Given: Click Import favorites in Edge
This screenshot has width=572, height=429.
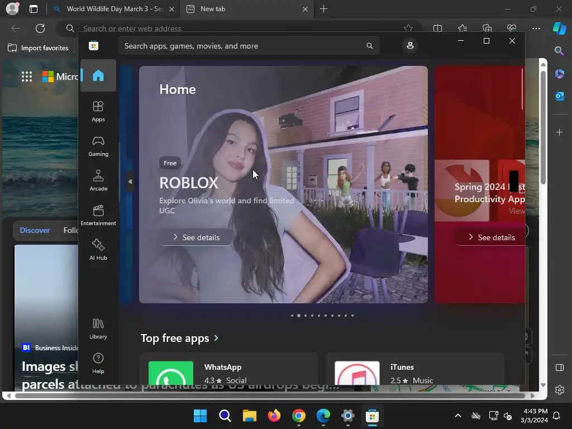Looking at the screenshot, I should 38,48.
